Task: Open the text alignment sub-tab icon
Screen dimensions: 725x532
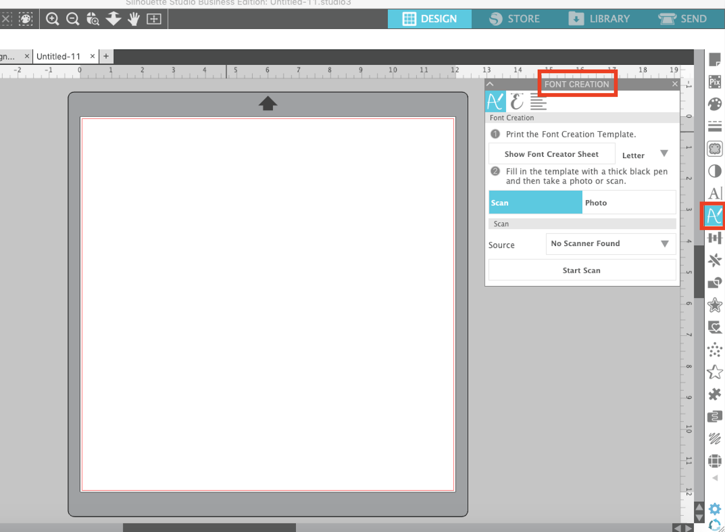Action: [538, 102]
